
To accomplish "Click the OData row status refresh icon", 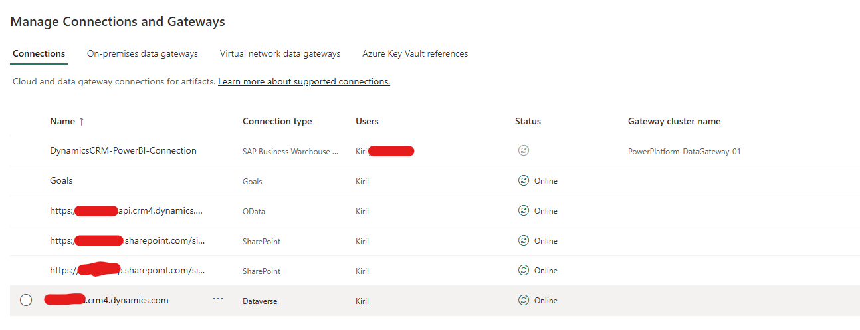I will pyautogui.click(x=524, y=211).
